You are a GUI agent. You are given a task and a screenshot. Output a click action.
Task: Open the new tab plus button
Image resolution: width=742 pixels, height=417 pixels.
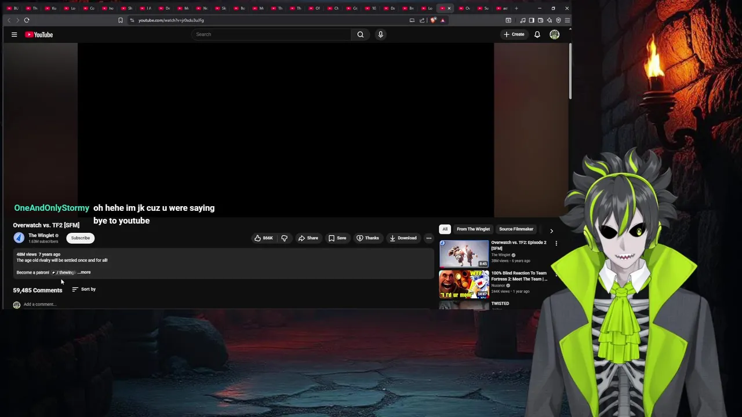[x=516, y=8]
